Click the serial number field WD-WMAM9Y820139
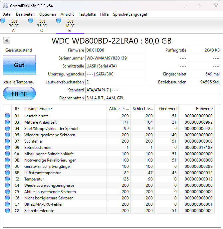This screenshot has width=223, height=229. point(115,58)
